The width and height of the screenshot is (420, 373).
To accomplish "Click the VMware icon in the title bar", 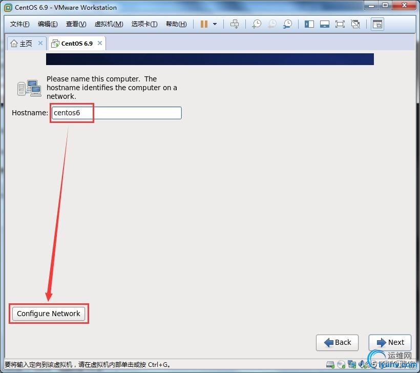I will [8, 8].
